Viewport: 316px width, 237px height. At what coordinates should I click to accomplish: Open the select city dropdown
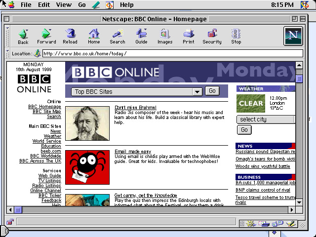coord(266,119)
